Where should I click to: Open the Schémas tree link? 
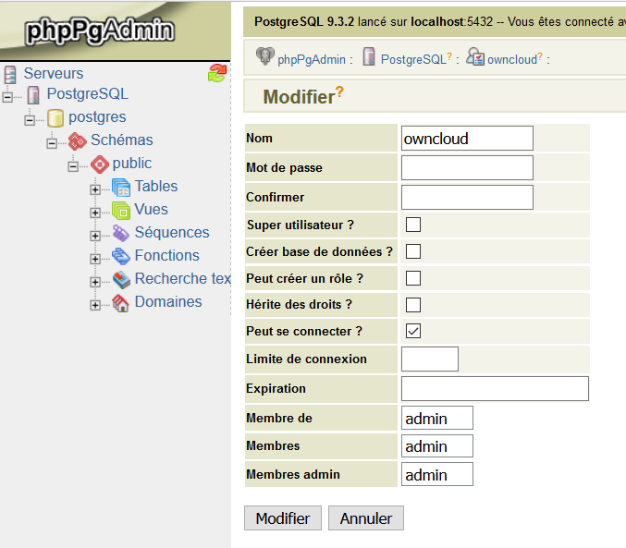click(122, 140)
